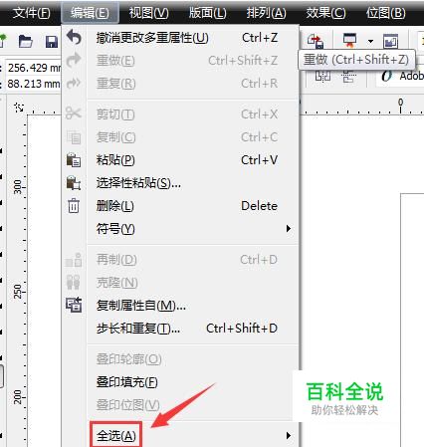This screenshot has height=447, width=424.
Task: Open the 视图(V) menu
Action: (148, 13)
